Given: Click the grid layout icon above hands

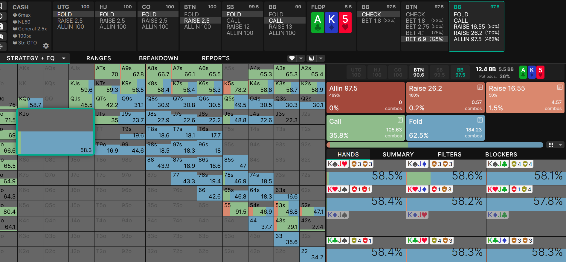Looking at the screenshot, I should [x=551, y=145].
